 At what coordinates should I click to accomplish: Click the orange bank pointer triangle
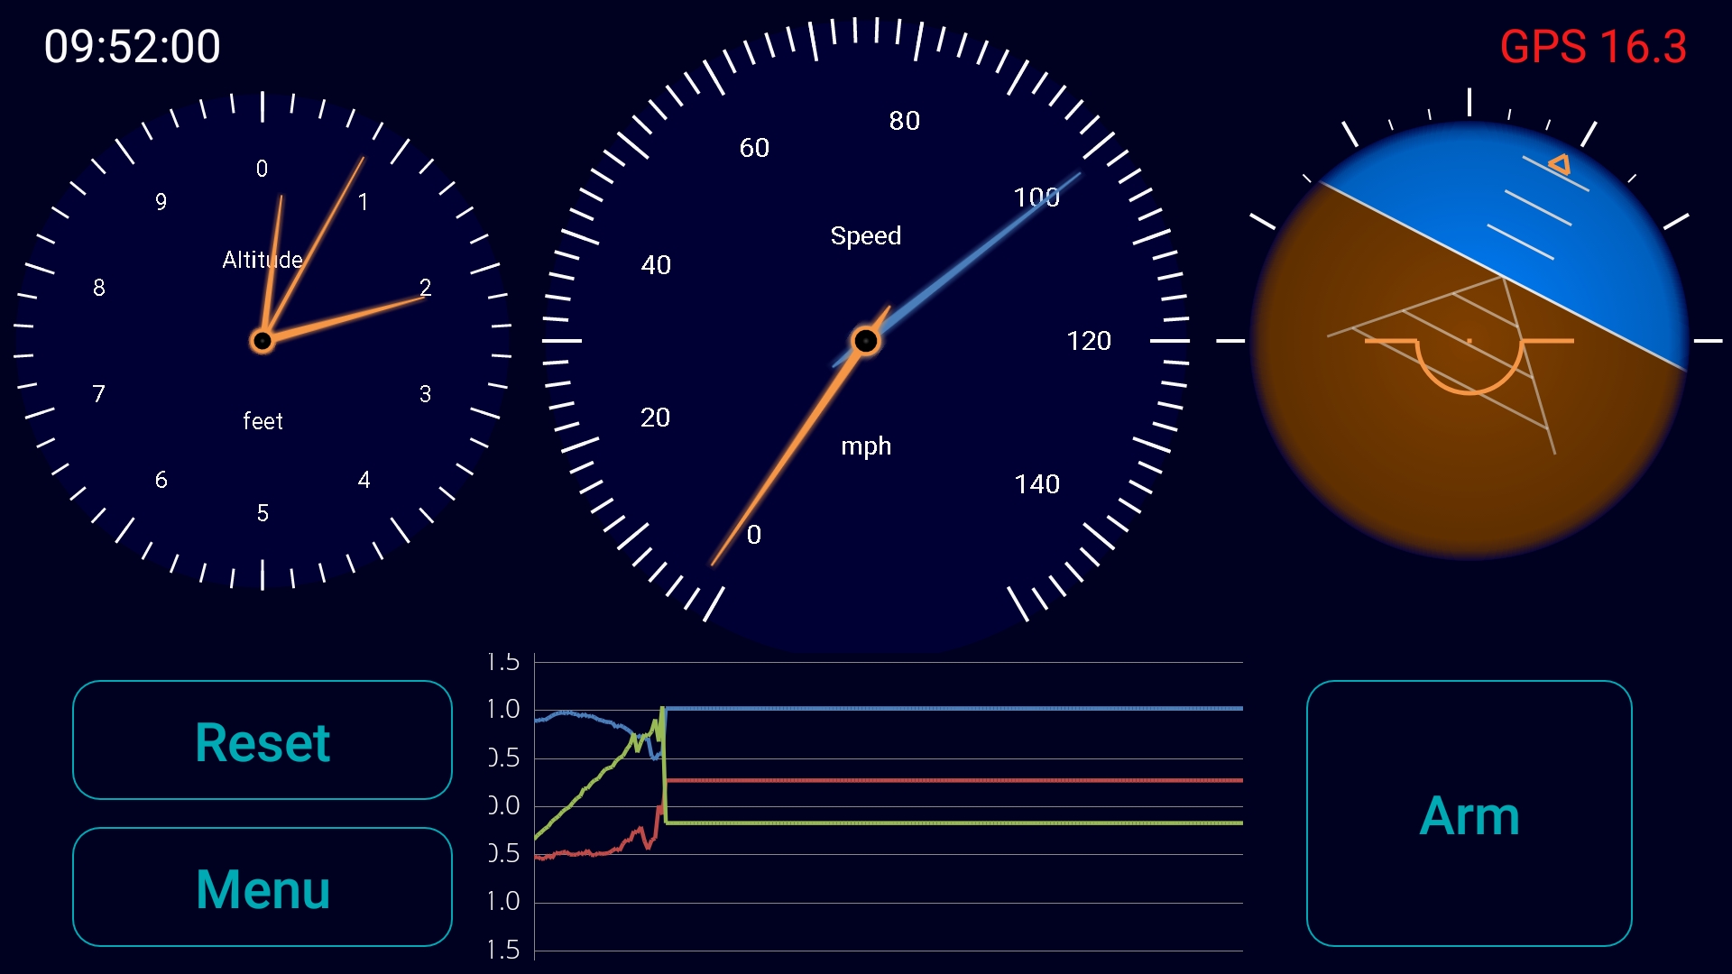click(x=1560, y=164)
